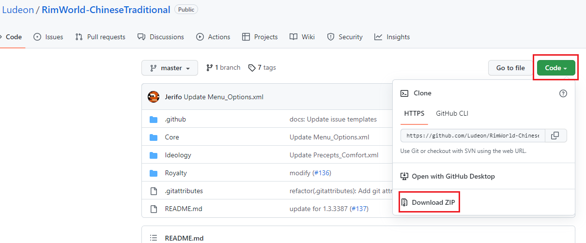Copy the clone URL to clipboard
The width and height of the screenshot is (586, 243).
pyautogui.click(x=555, y=136)
